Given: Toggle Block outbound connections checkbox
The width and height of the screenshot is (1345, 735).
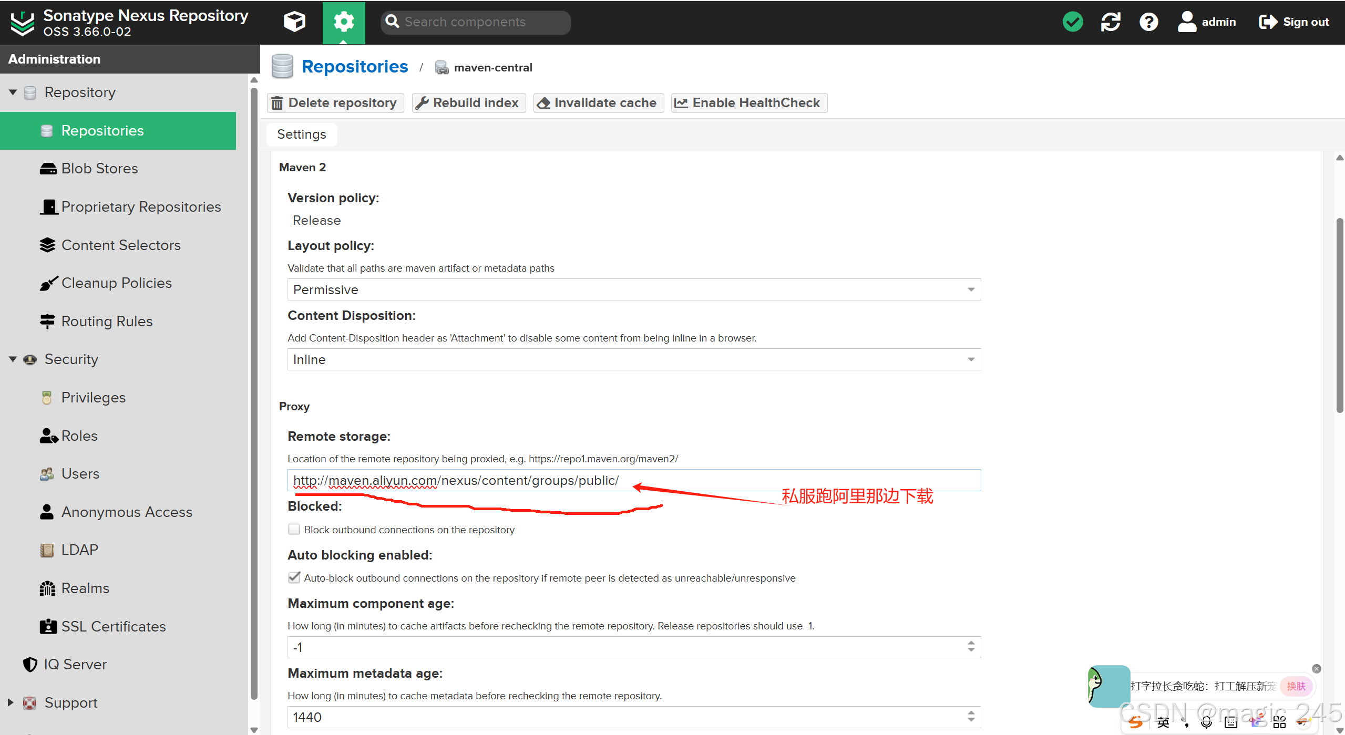Looking at the screenshot, I should [x=294, y=530].
